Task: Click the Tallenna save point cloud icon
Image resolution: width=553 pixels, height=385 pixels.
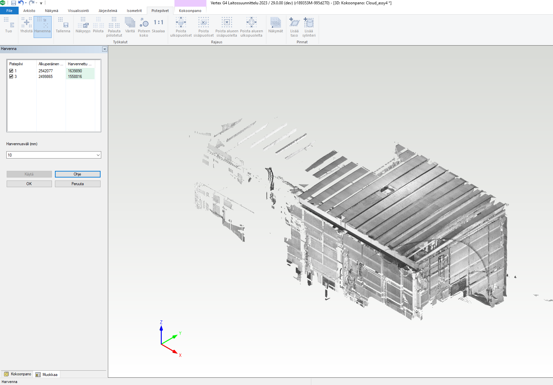Action: coord(63,25)
